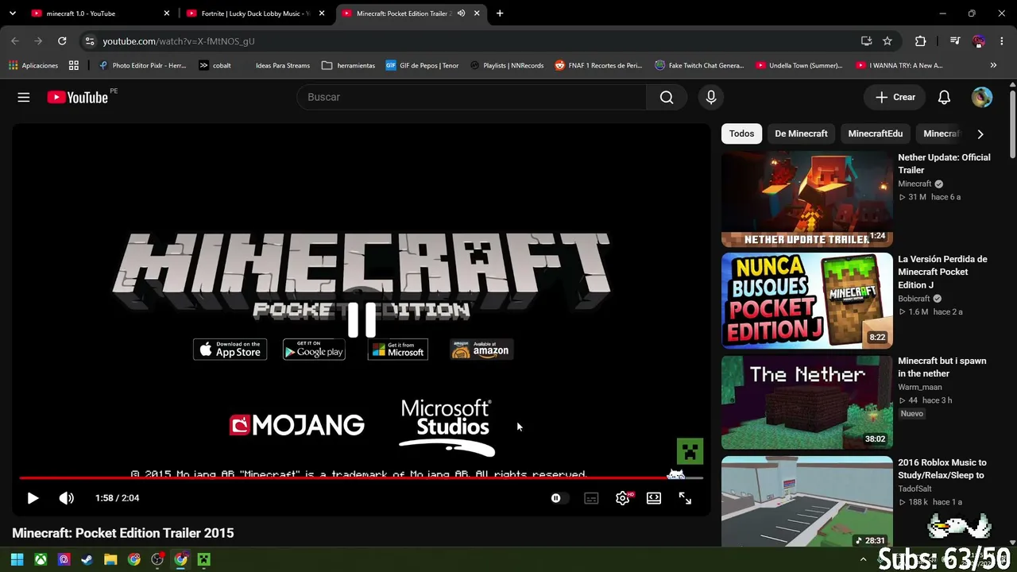Mute the video volume
Viewport: 1017px width, 572px height.
(x=67, y=498)
